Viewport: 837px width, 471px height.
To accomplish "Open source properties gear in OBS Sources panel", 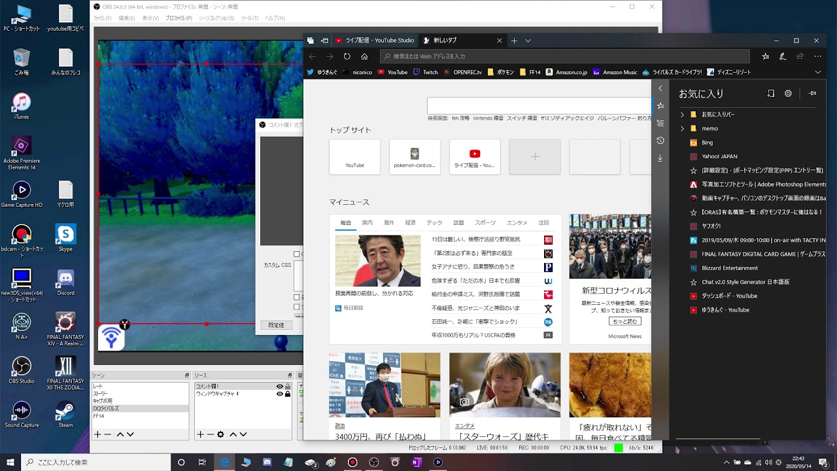I will click(x=221, y=434).
